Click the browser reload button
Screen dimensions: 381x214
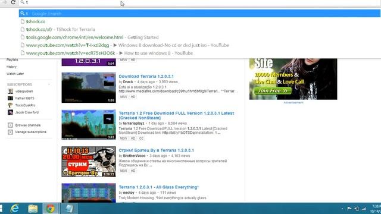coord(13,2)
